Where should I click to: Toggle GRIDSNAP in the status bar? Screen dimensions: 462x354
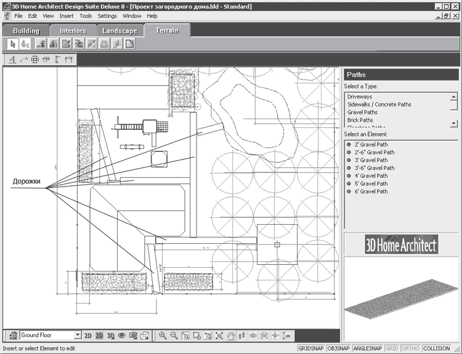pyautogui.click(x=311, y=348)
